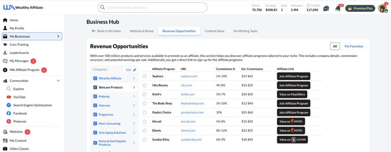Click the My Messages icon in sidebar

pyautogui.click(x=5, y=61)
